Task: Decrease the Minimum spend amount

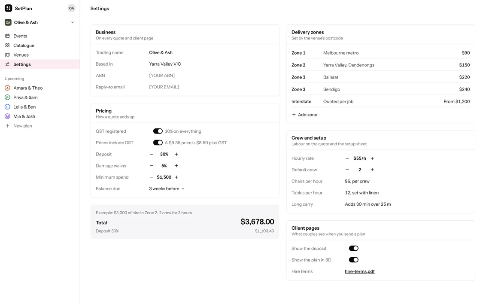Action: tap(152, 177)
